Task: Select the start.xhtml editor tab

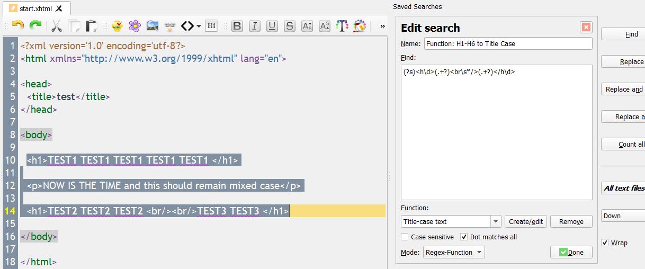Action: tap(35, 8)
